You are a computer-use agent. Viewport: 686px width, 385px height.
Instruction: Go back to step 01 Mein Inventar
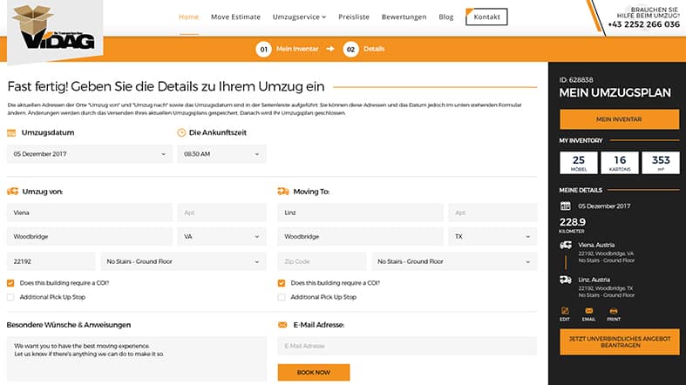(287, 49)
